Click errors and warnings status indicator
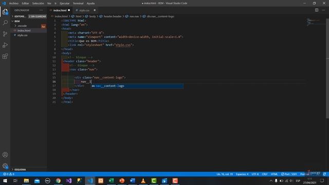 9,174
